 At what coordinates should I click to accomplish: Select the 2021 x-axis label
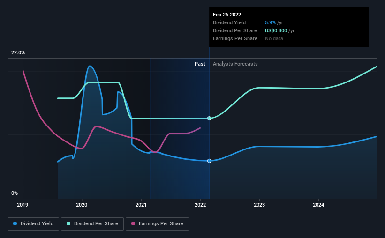pyautogui.click(x=141, y=205)
